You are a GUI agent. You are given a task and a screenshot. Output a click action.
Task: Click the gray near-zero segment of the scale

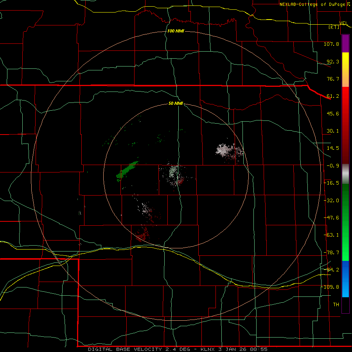tap(345, 174)
